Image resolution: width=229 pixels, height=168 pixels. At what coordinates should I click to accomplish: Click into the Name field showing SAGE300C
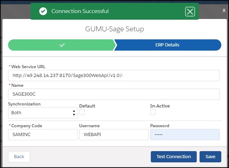click(x=114, y=94)
